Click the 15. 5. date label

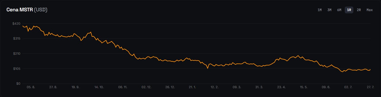point(304,87)
